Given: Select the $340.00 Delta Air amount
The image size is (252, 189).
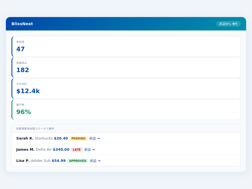Looking at the screenshot, I should (x=61, y=149).
